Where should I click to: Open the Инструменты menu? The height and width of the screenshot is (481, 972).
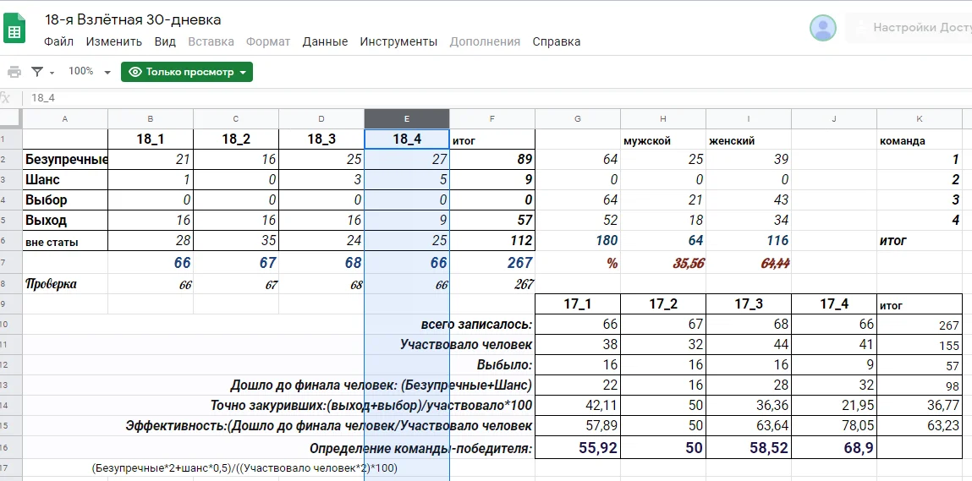coord(398,41)
